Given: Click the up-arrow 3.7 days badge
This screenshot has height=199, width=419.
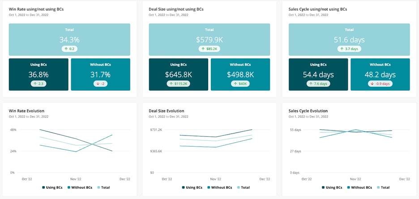Looking at the screenshot, I should point(349,49).
